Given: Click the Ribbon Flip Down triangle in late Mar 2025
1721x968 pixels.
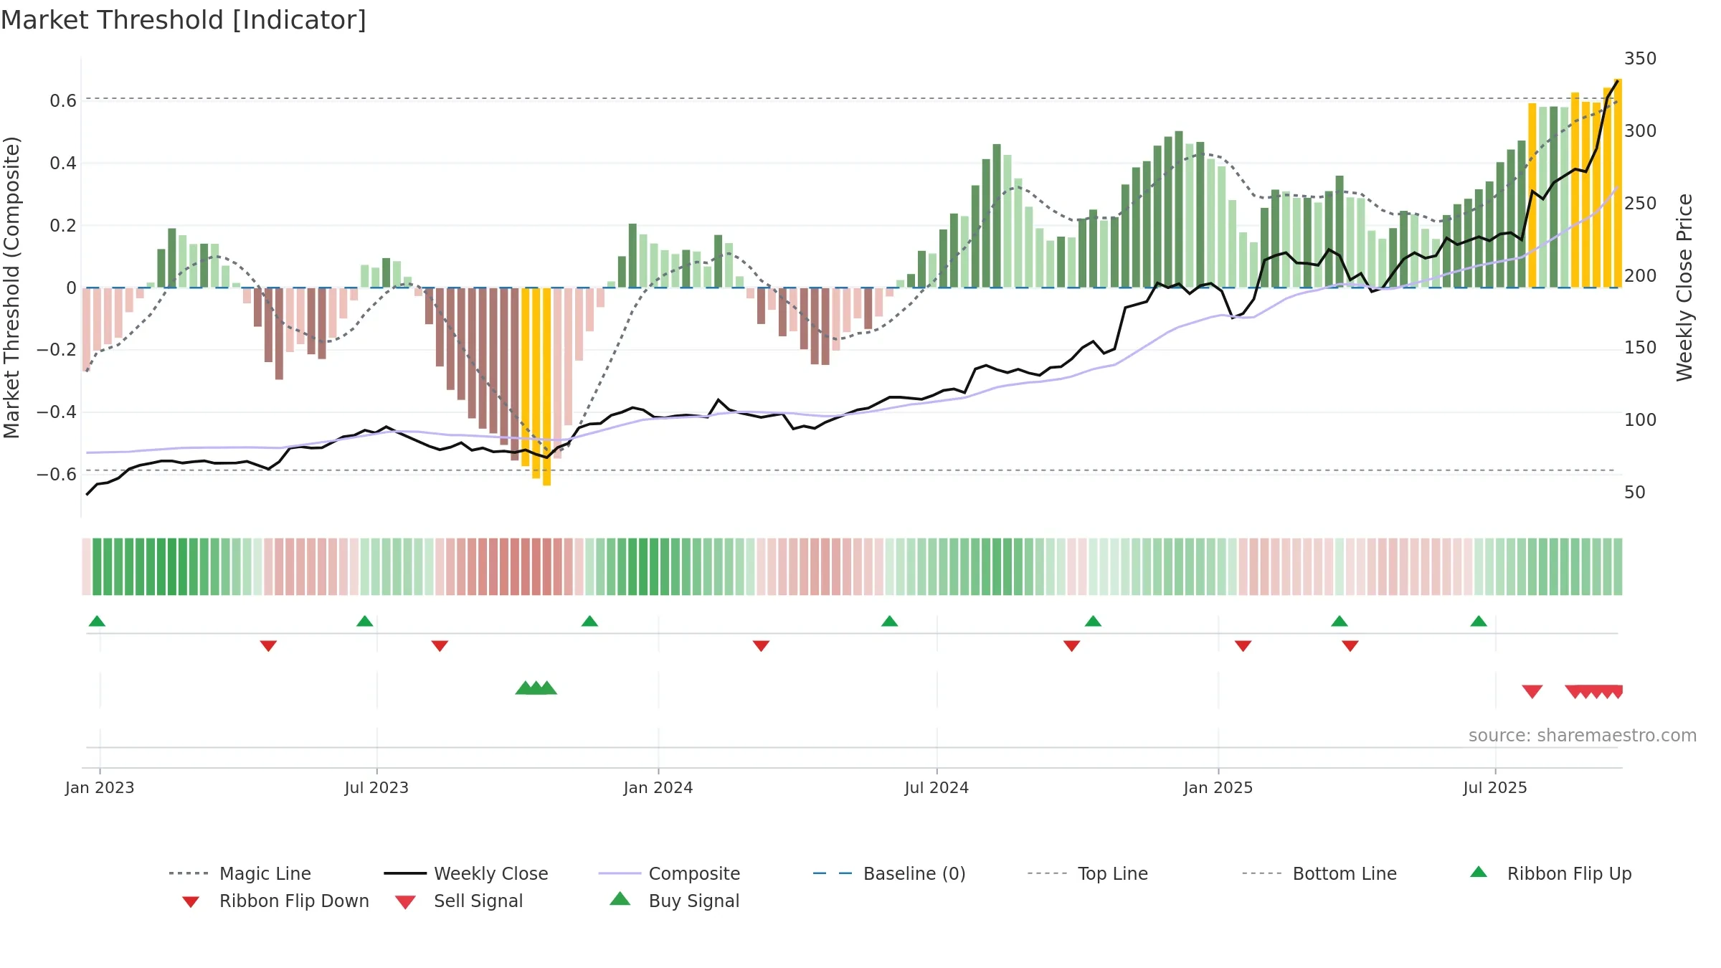Looking at the screenshot, I should coord(1350,646).
